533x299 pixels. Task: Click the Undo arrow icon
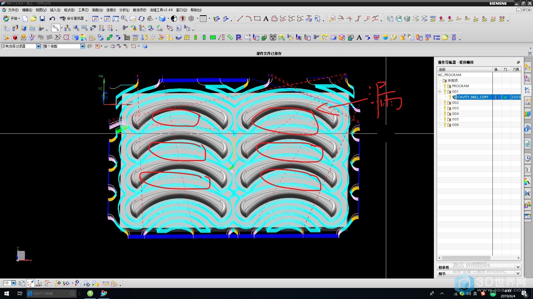pos(52,19)
